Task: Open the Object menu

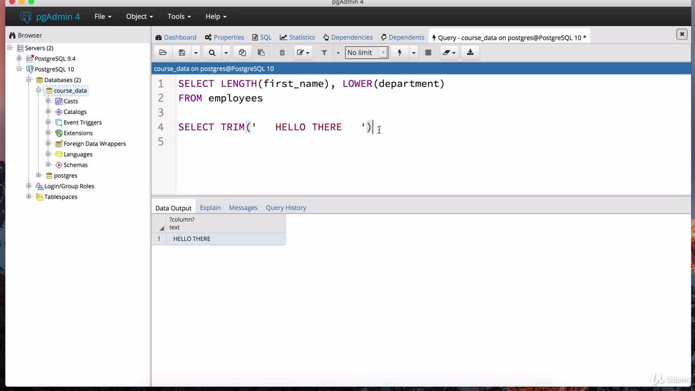Action: click(x=140, y=16)
